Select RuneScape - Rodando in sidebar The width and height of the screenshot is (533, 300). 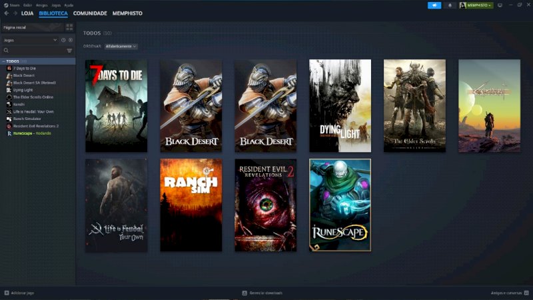pos(32,133)
